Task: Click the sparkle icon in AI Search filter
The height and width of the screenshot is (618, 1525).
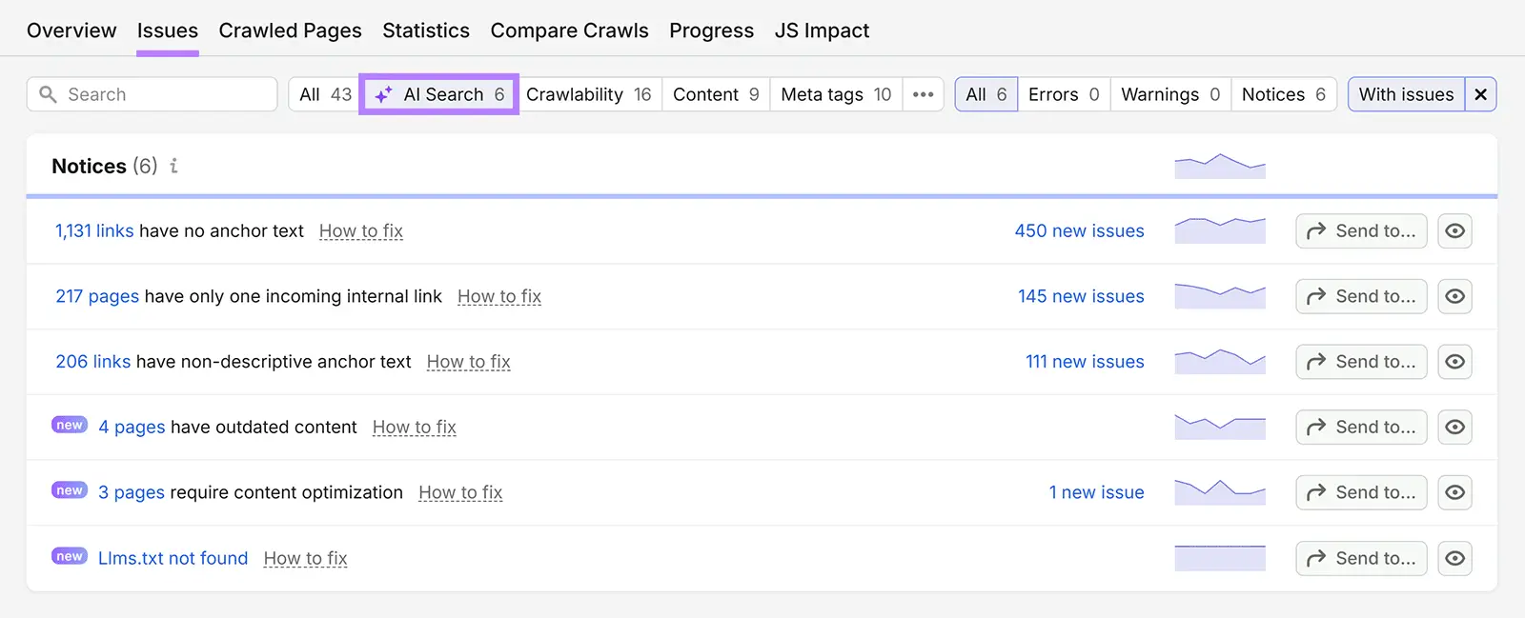Action: point(384,94)
